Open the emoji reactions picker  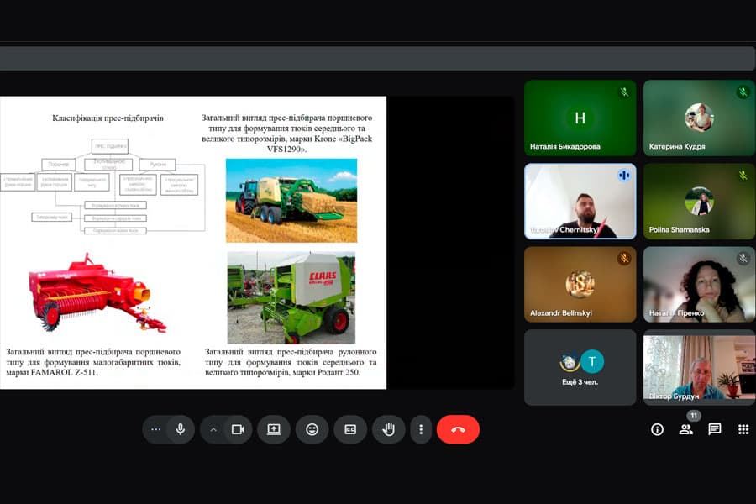coord(312,428)
